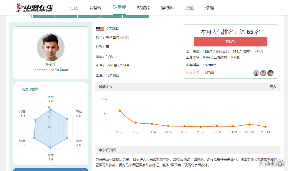
Task: Click the 中羽在线 badminton logo
Action: click(34, 8)
